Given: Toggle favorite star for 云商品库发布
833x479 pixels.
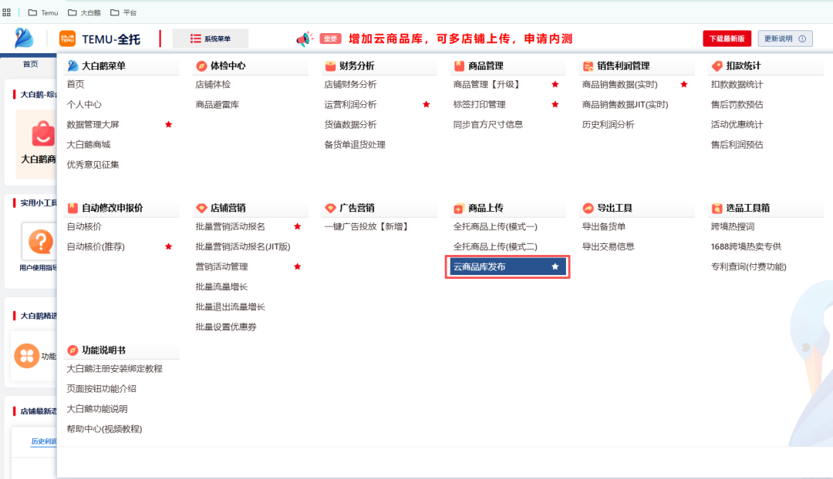Looking at the screenshot, I should [x=555, y=266].
